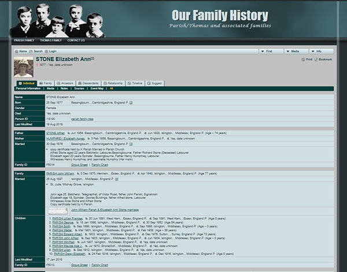
Task: Open the marriage document thumbnail
Action: click(58, 211)
